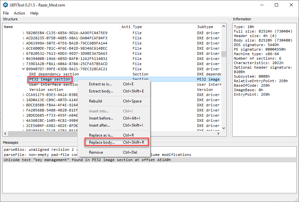Viewport: 299px width, 202px height.
Task: Choose Insert after... in context menu
Action: click(x=114, y=125)
